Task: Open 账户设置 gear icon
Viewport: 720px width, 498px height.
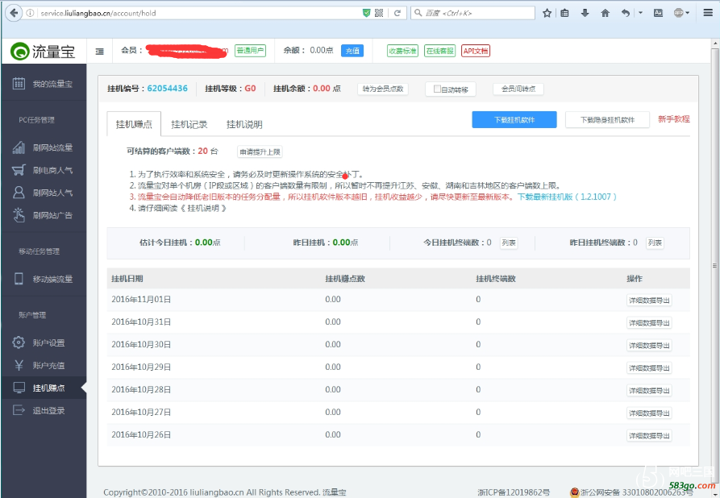Action: click(19, 342)
